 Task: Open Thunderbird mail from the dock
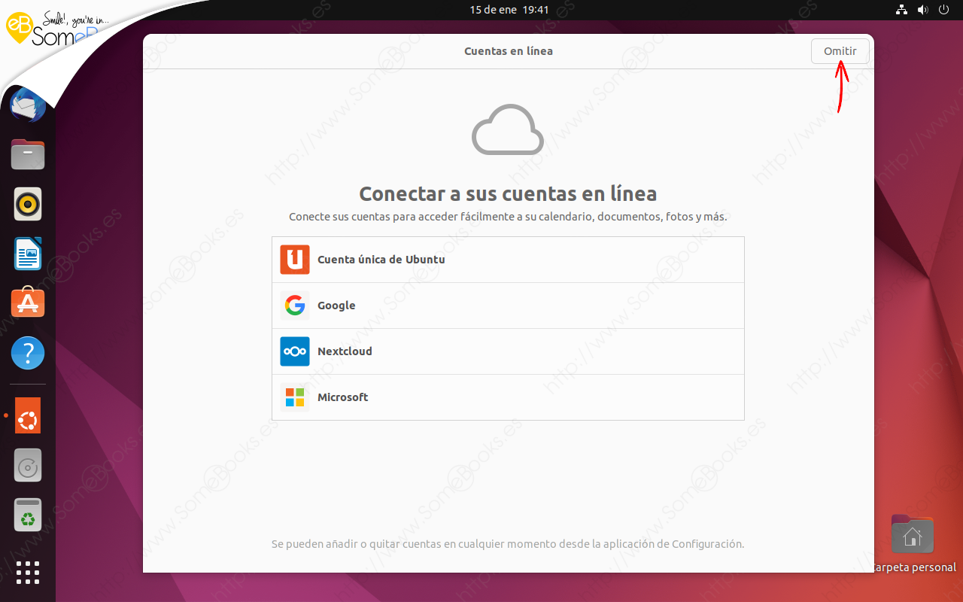pyautogui.click(x=27, y=105)
